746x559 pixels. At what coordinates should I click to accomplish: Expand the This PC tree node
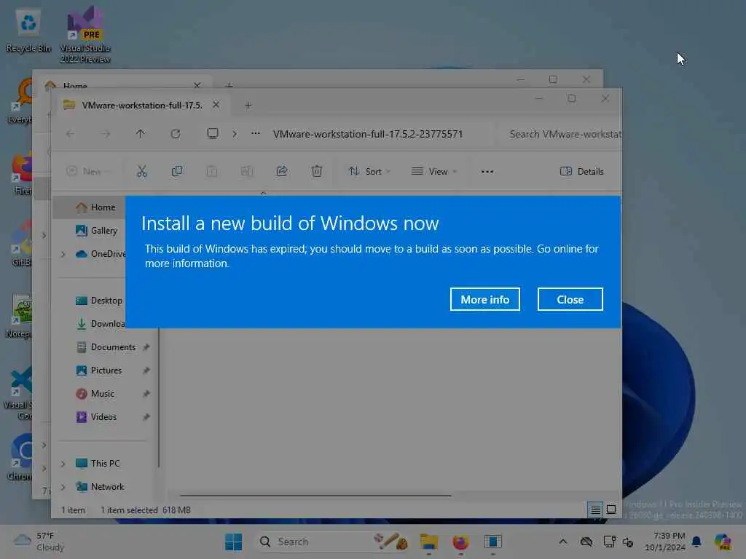point(63,464)
